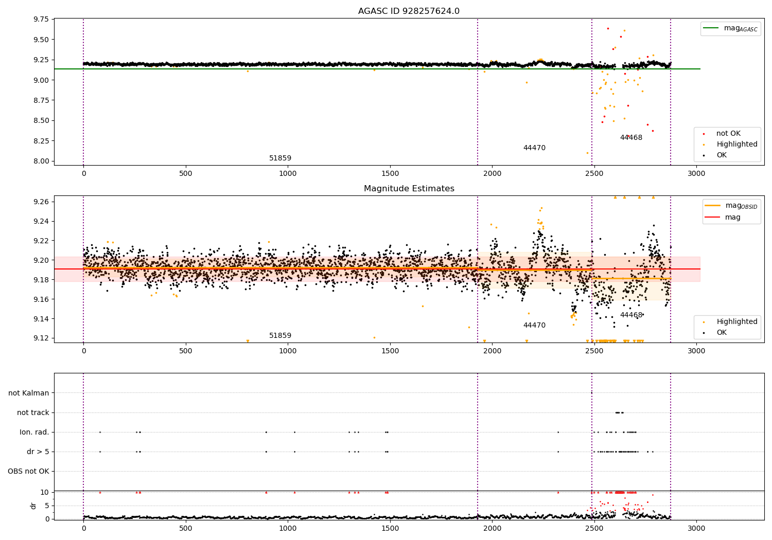
Task: Click the 'dr > 5' y-axis label
Action: 38,452
